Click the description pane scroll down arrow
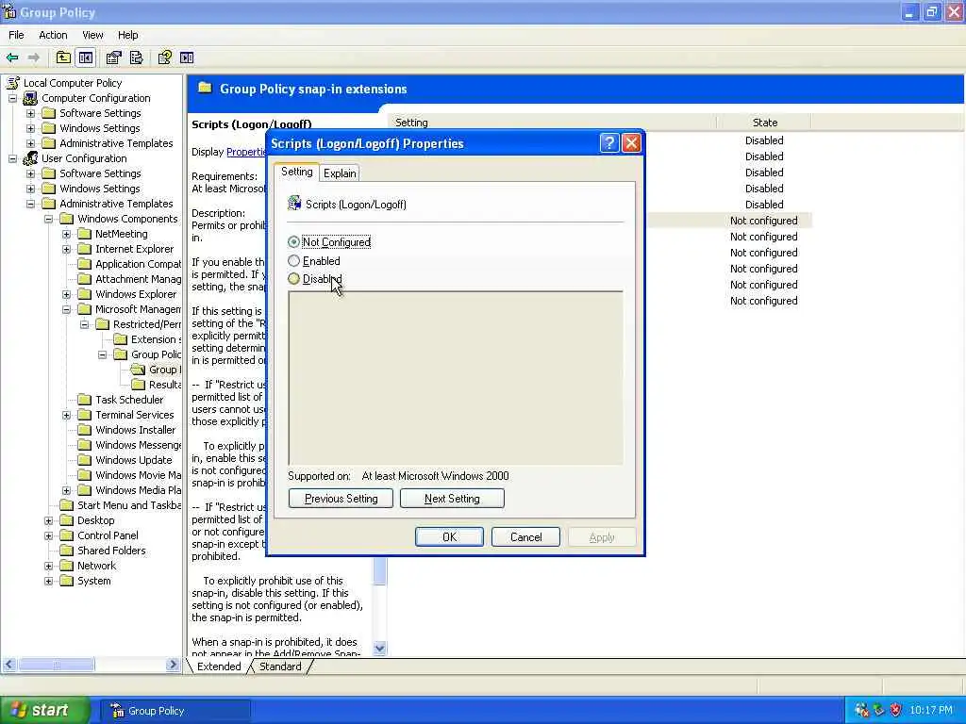This screenshot has height=724, width=966. 379,648
